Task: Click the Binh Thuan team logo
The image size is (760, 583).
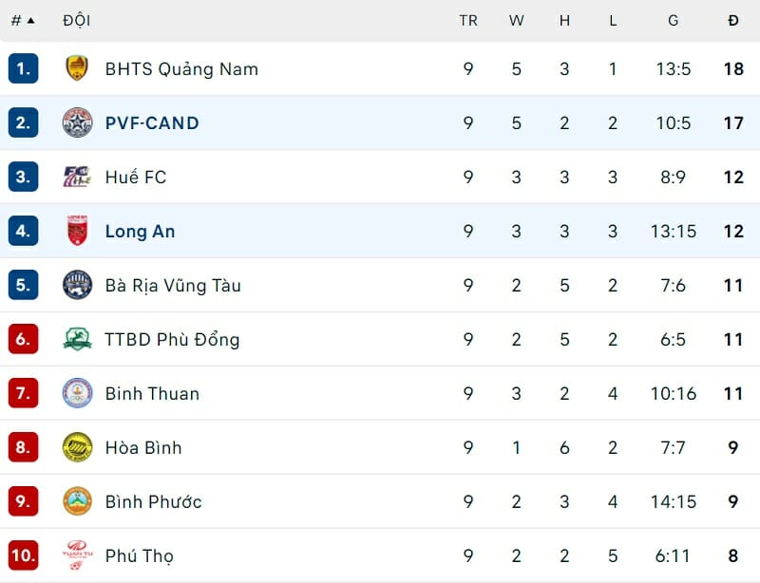Action: click(77, 393)
